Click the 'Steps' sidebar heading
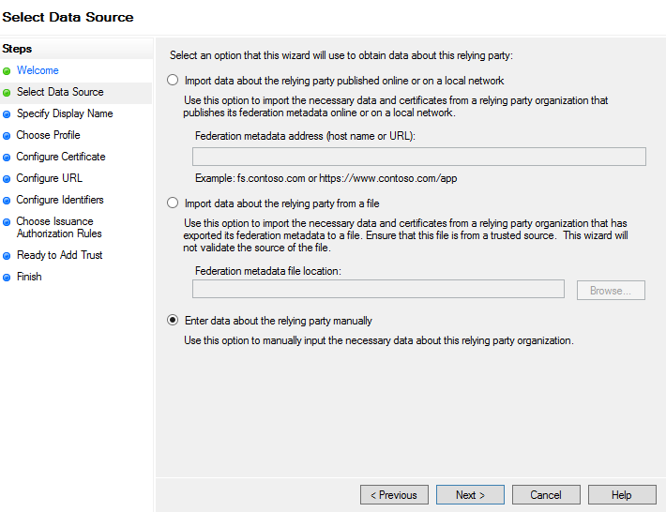This screenshot has width=666, height=512. (x=17, y=49)
